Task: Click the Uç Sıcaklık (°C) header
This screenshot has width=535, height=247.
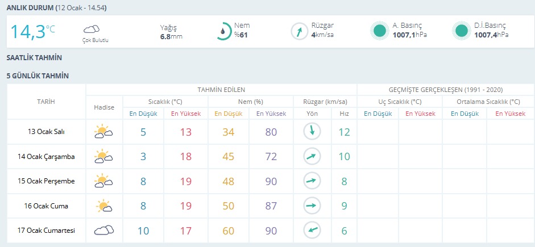Action: 400,102
